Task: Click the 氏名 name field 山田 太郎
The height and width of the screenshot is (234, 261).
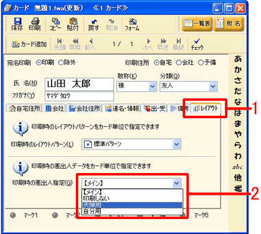Action: click(80, 84)
